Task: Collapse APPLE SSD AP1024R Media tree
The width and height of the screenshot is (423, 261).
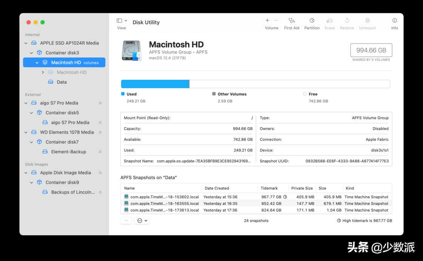Action: (x=26, y=43)
